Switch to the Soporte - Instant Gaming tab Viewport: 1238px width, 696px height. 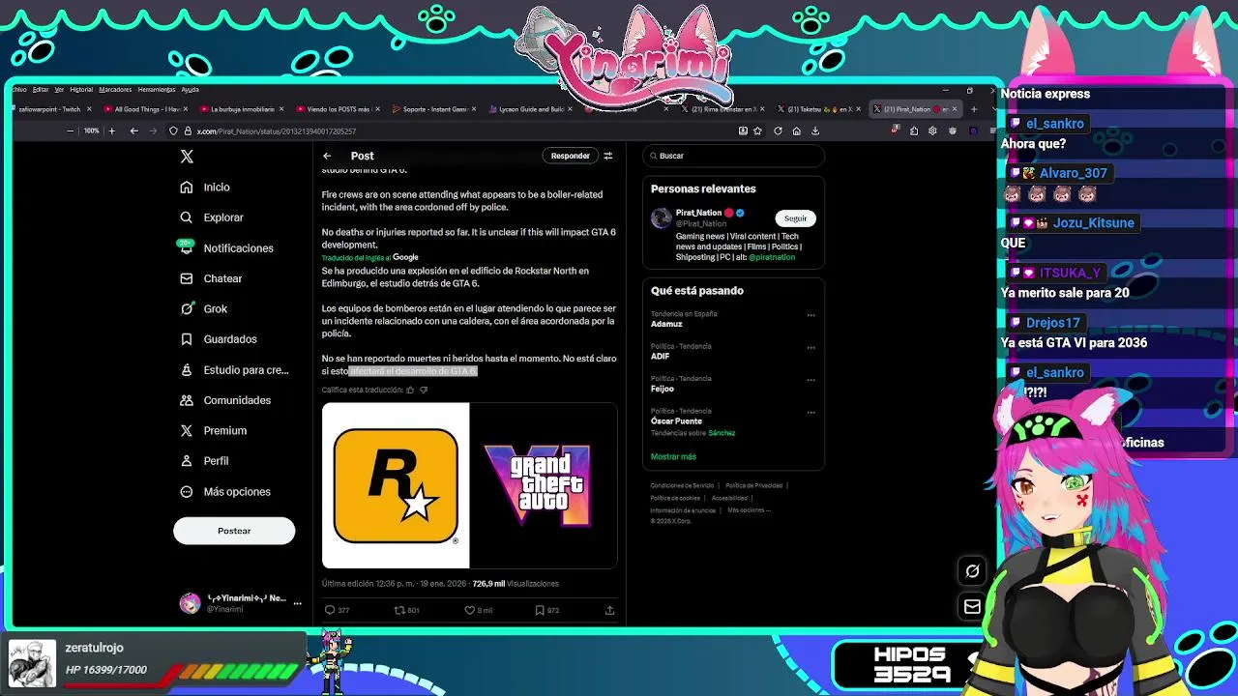[433, 109]
